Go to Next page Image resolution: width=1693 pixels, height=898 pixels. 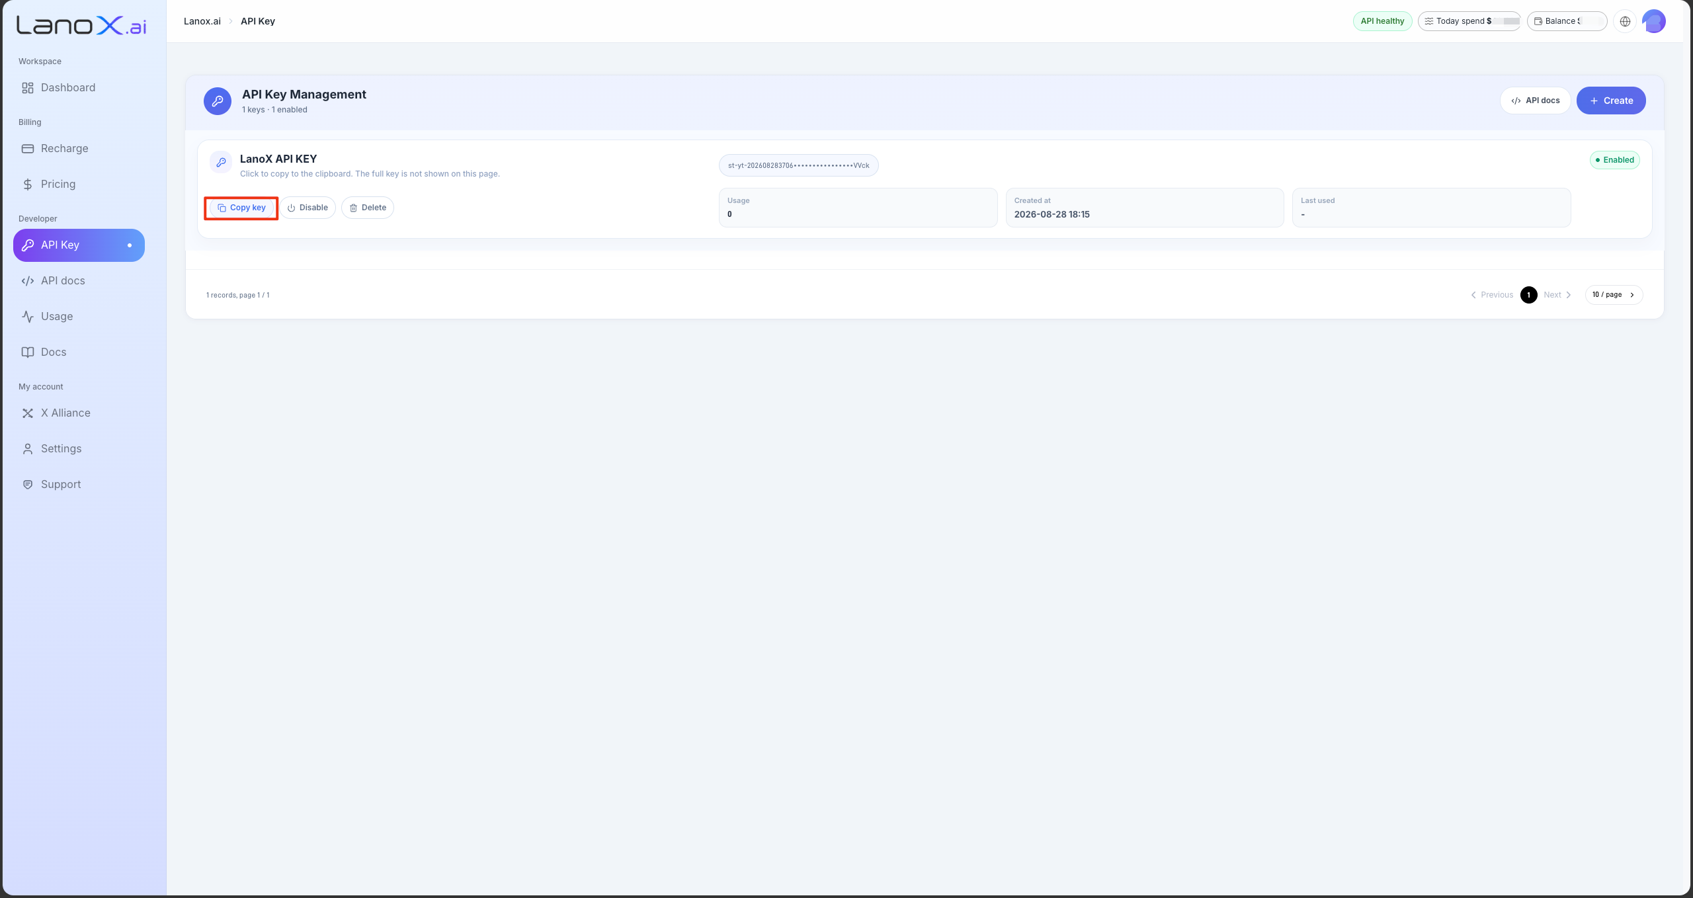click(x=1557, y=295)
